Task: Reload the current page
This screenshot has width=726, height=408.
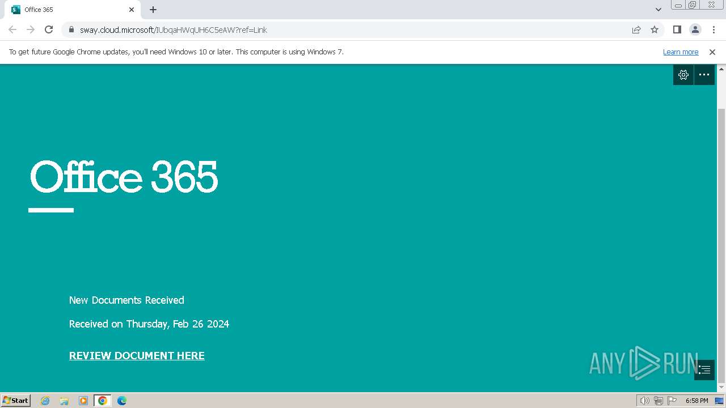Action: 49,29
